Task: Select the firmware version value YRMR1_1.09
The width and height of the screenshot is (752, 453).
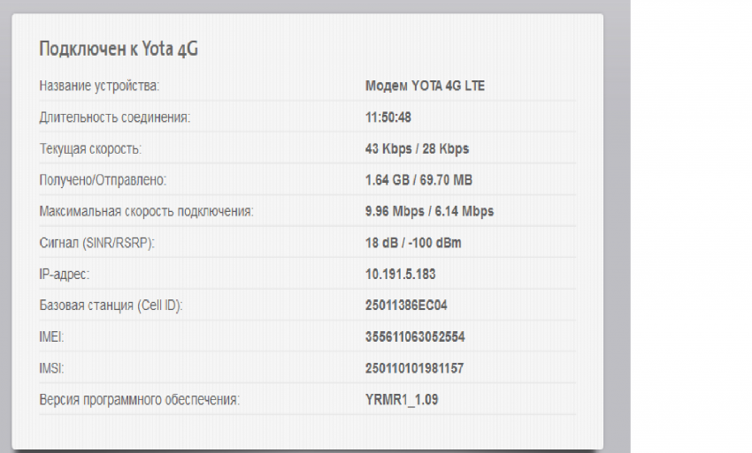Action: [402, 399]
